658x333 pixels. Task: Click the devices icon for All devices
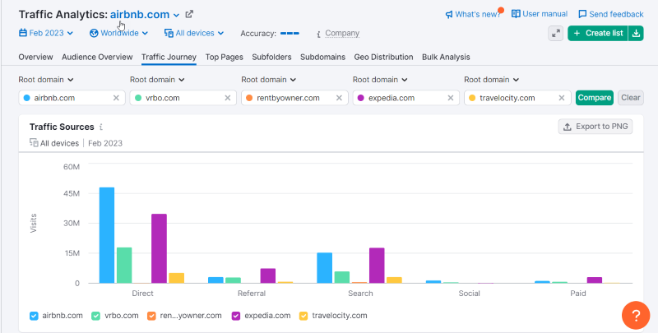coord(169,33)
